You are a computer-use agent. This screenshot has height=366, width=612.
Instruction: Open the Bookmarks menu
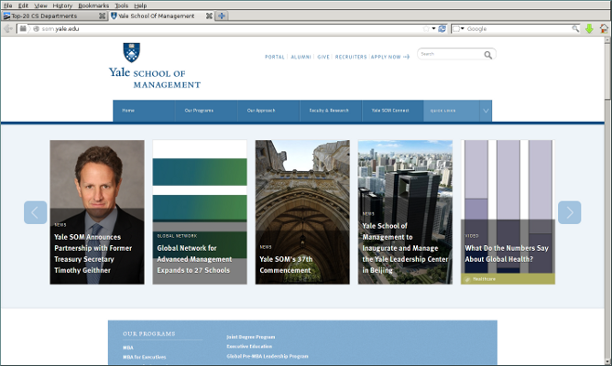tap(93, 5)
